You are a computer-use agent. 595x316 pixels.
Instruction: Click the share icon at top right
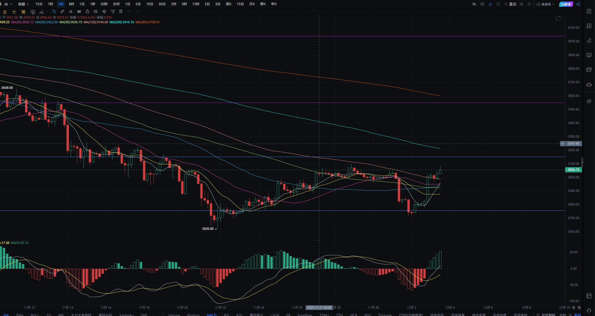click(578, 4)
